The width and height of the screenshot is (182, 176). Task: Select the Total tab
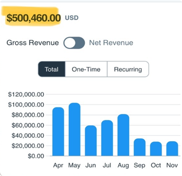click(x=52, y=69)
